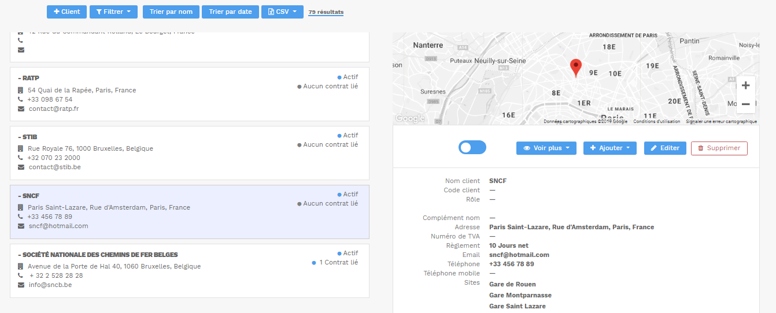Viewport: 776px width, 313px height.
Task: Click the red location pin on the map
Action: coord(575,68)
